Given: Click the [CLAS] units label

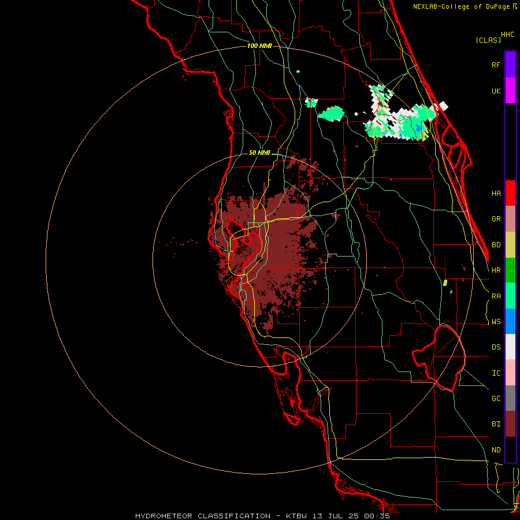Looking at the screenshot, I should tap(488, 40).
